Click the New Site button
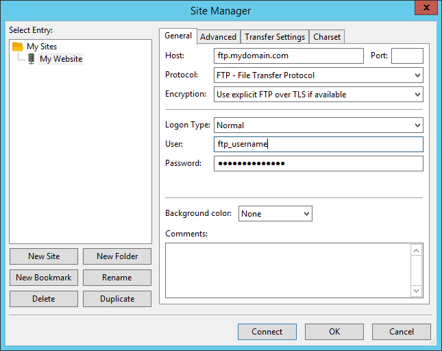 pyautogui.click(x=44, y=256)
